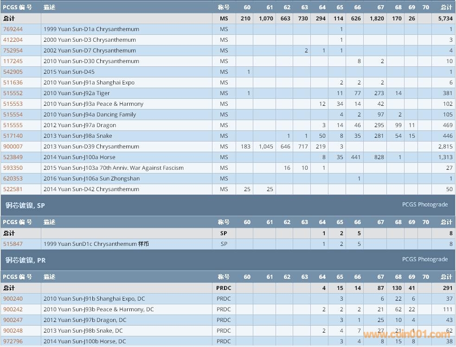Click PCGS number 515555 Dragon link
The height and width of the screenshot is (347, 456).
13,125
